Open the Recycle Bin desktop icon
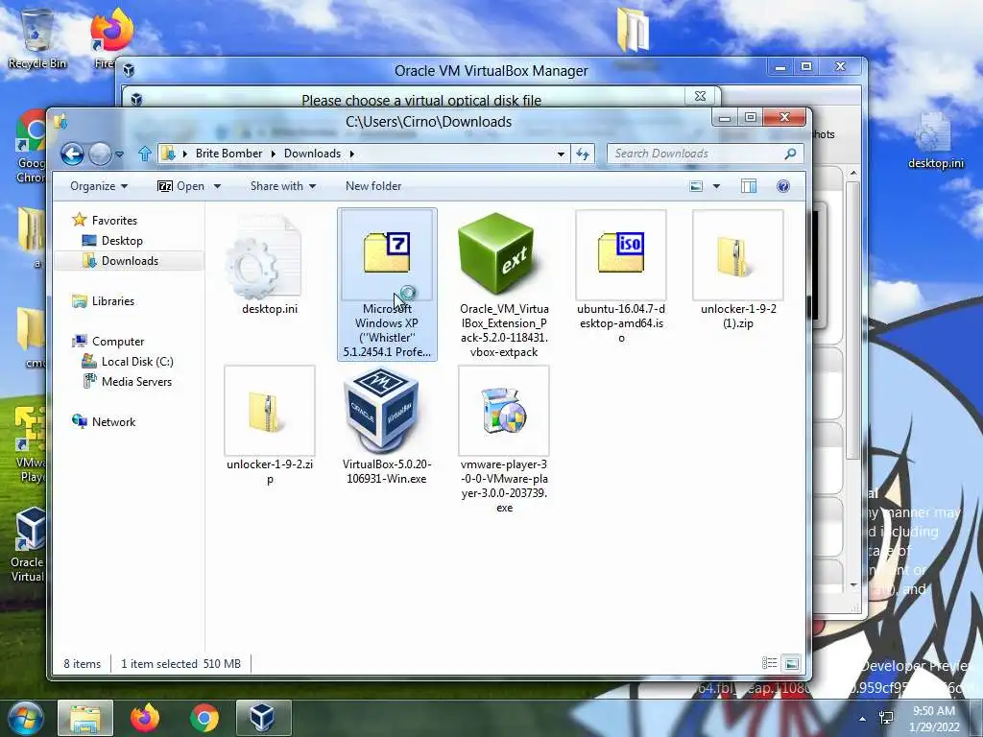The height and width of the screenshot is (737, 983). pyautogui.click(x=37, y=38)
